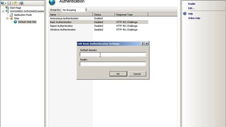Select the WIN2008IIS server node
Image resolution: width=226 pixels, height=127 pixels.
click(x=27, y=11)
